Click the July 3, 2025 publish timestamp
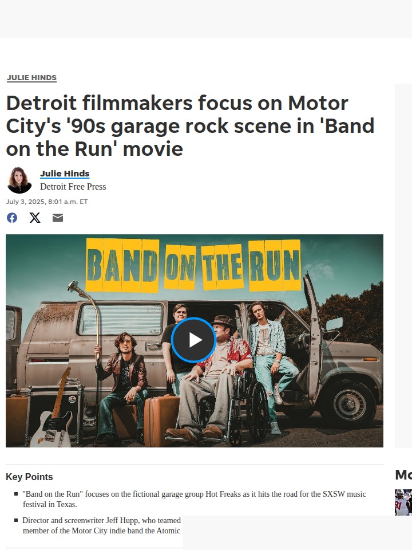This screenshot has height=550, width=412. coord(46,202)
